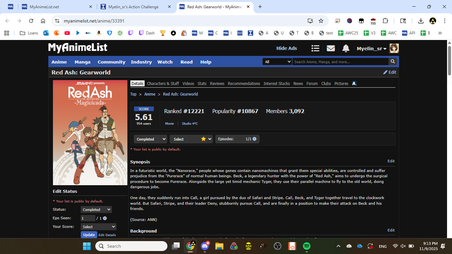Switch to the Interest Stacks tab
This screenshot has height=254, width=452.
click(x=277, y=83)
